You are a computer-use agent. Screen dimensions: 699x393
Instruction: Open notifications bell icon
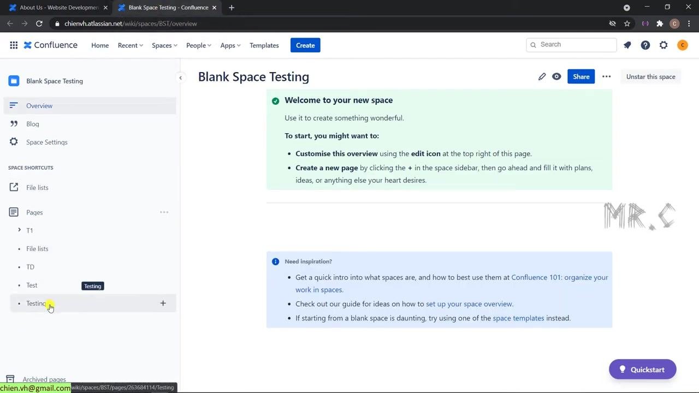coord(627,45)
